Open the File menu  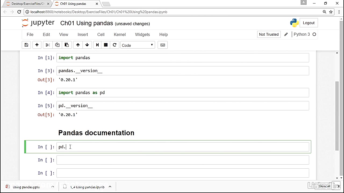coord(30,34)
